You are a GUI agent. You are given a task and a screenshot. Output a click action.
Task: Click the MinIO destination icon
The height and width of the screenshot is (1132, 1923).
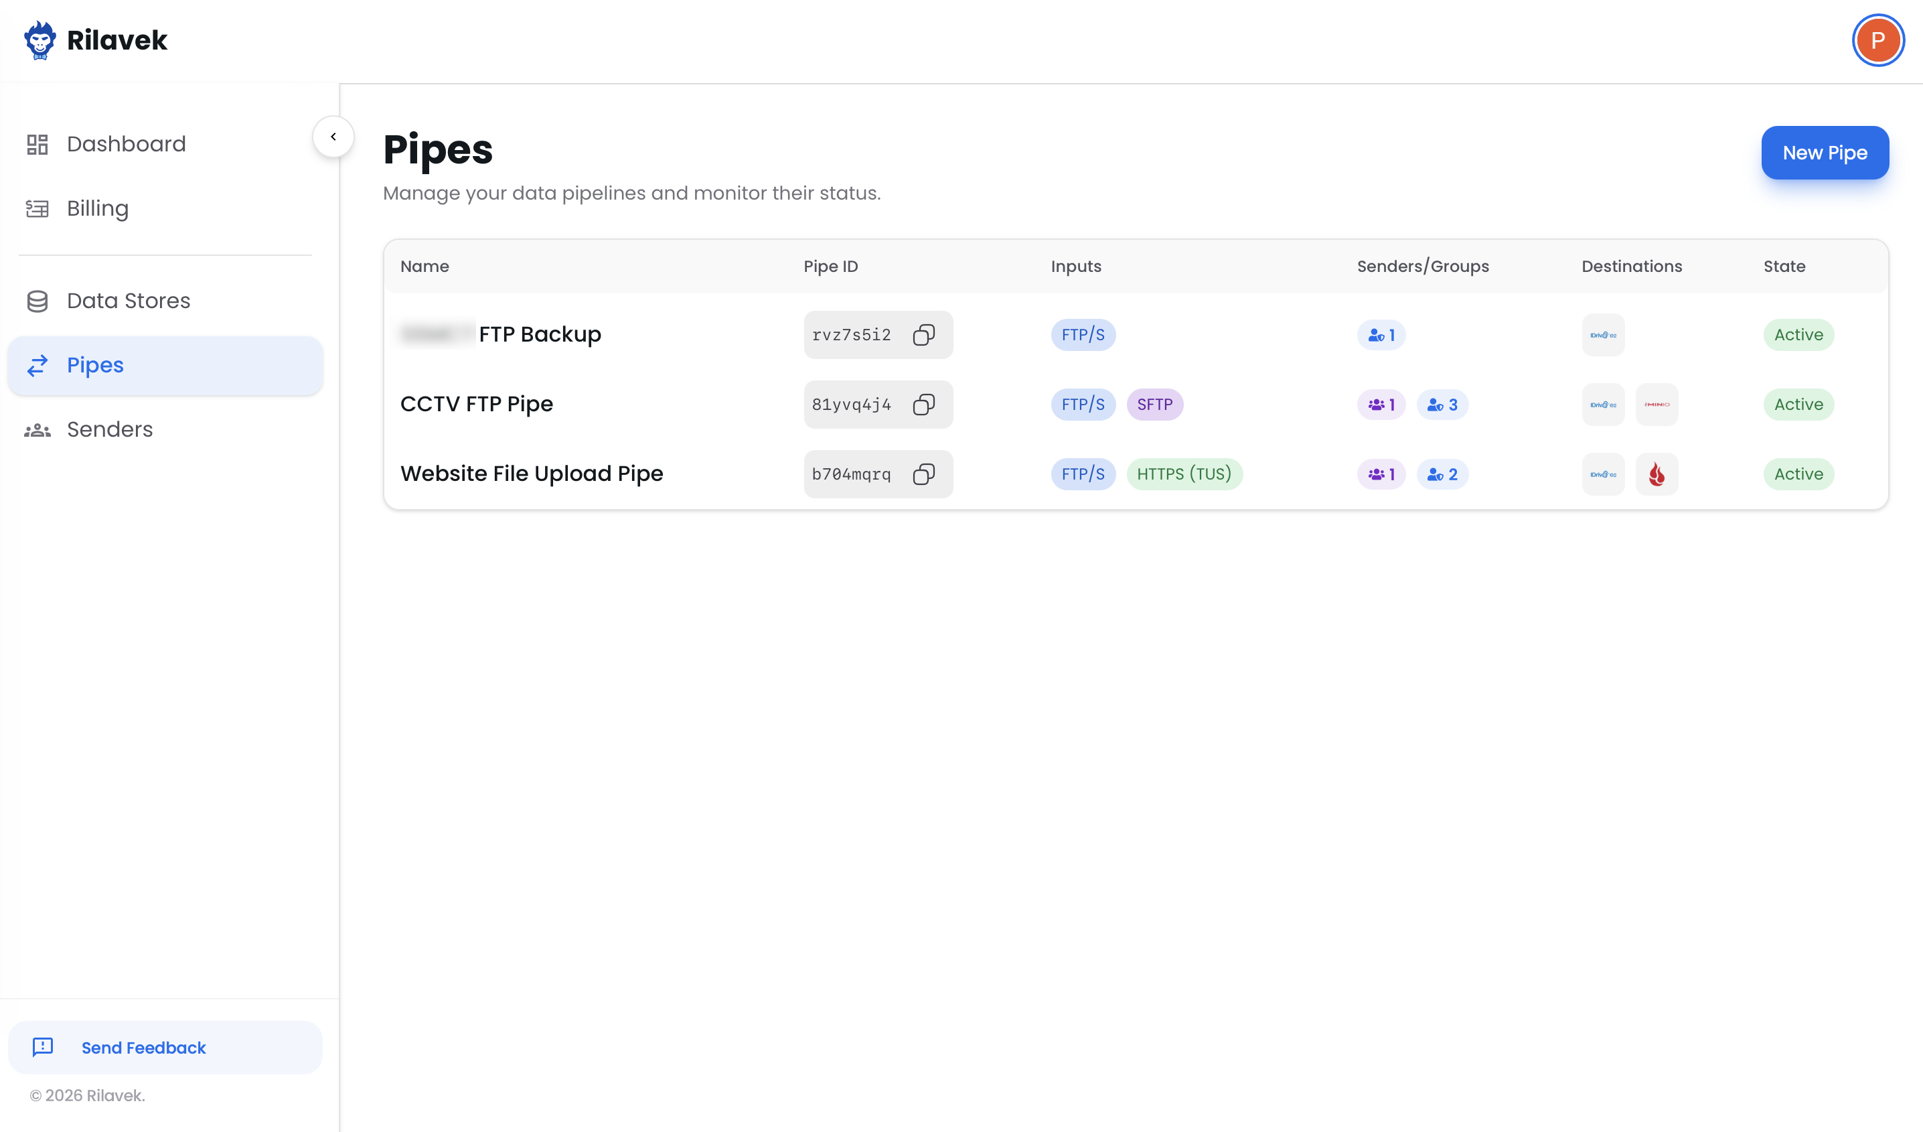1656,404
